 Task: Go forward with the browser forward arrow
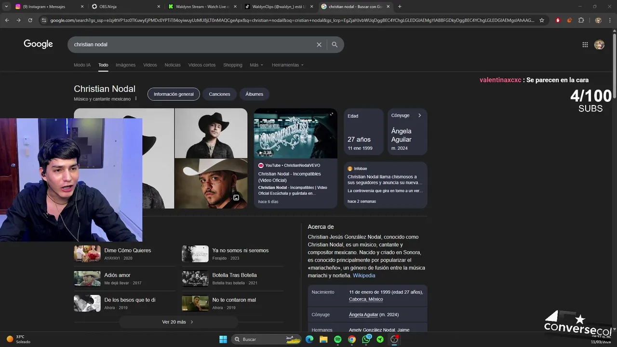(18, 20)
